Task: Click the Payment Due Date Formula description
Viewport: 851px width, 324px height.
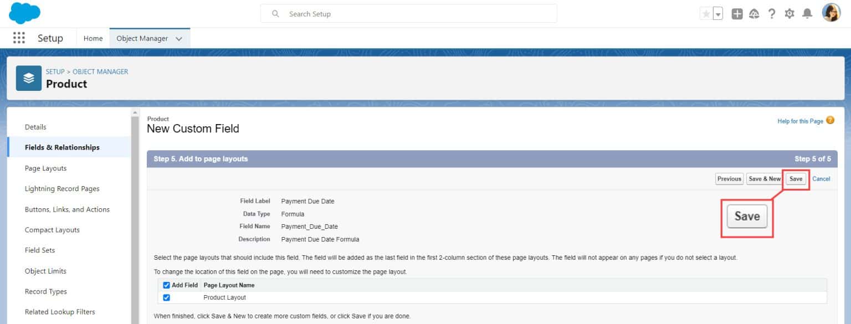Action: 320,239
